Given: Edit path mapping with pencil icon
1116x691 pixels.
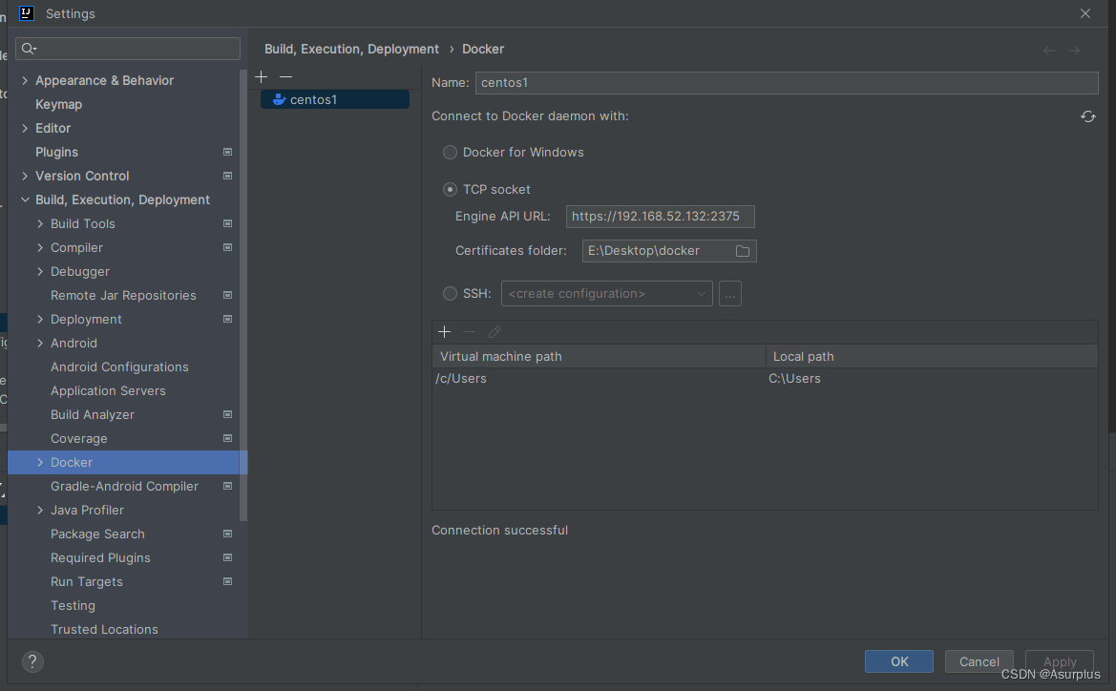Looking at the screenshot, I should coord(494,331).
